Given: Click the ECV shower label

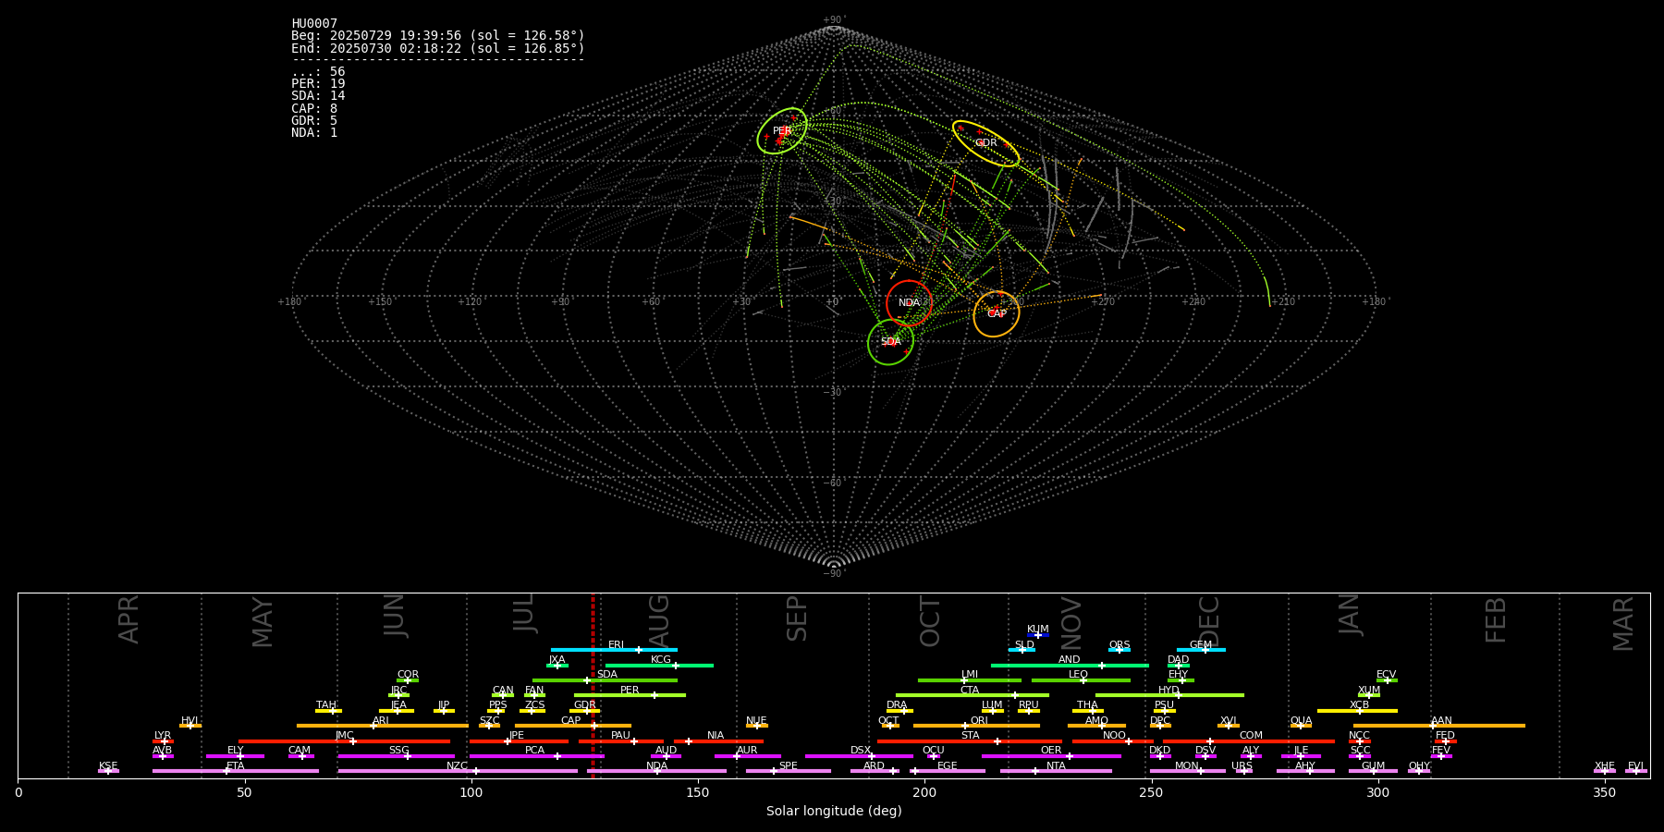Looking at the screenshot, I should 1386,675.
